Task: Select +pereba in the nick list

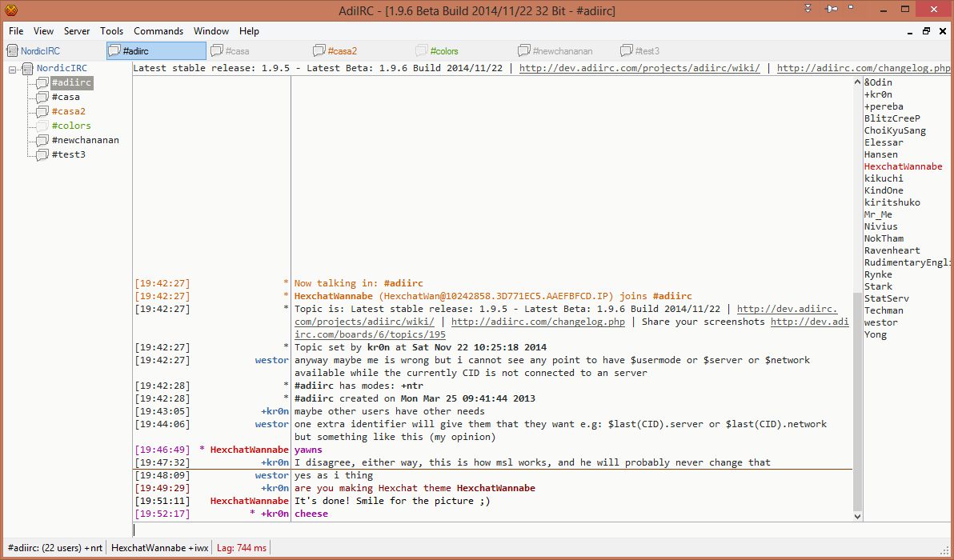Action: click(884, 106)
